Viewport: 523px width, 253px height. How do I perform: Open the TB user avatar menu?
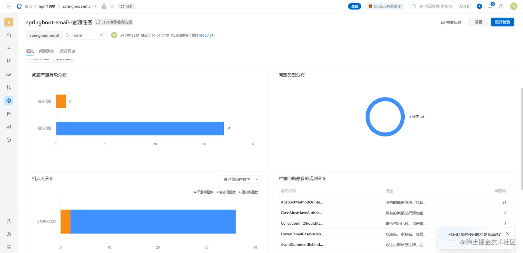(x=513, y=6)
